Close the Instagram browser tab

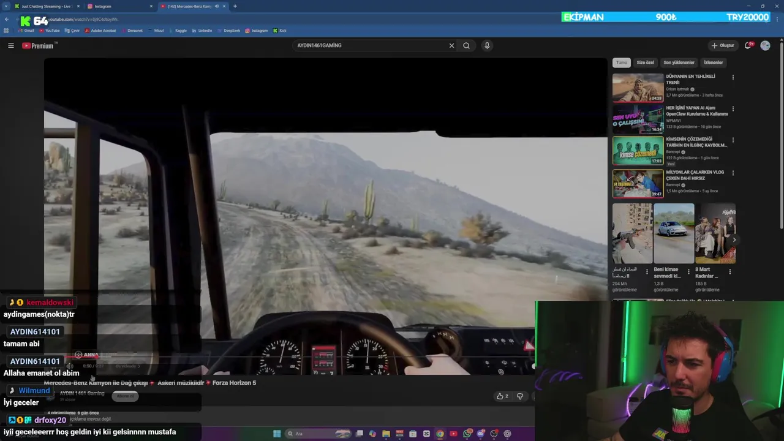151,6
